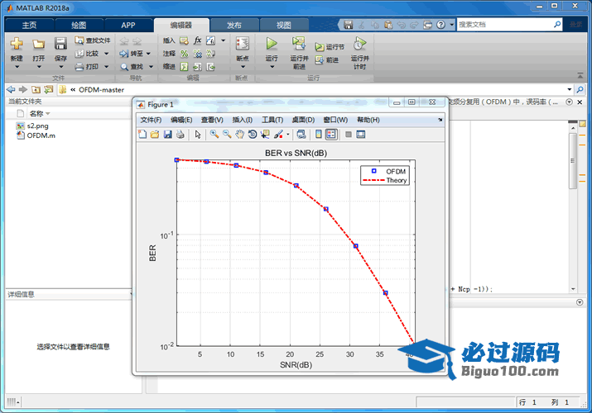
Task: Click the Open (打开) folder icon in ribbon
Action: tap(38, 44)
